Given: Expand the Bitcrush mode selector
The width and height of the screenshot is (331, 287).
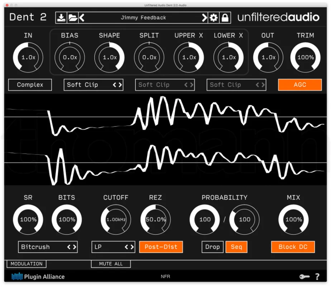Looking at the screenshot, I should coord(48,247).
